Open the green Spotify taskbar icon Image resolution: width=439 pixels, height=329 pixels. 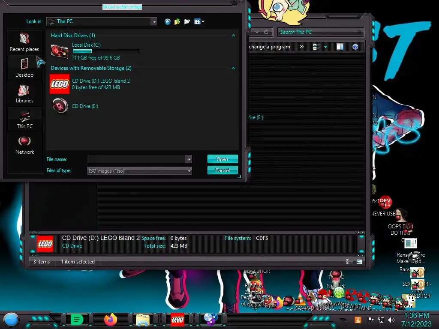click(x=77, y=320)
